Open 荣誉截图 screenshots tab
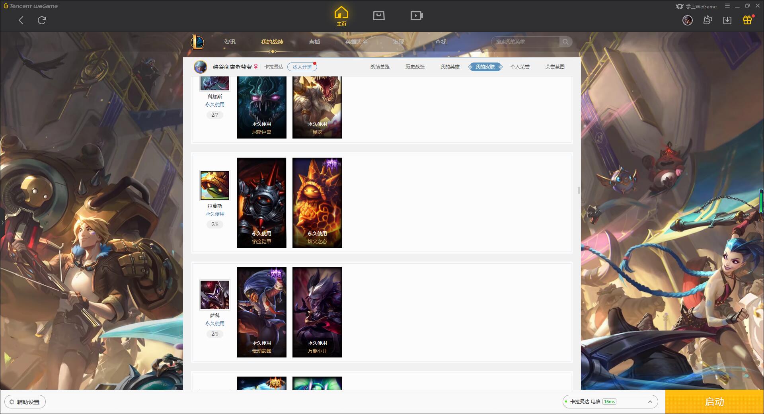This screenshot has width=764, height=414. coord(555,67)
